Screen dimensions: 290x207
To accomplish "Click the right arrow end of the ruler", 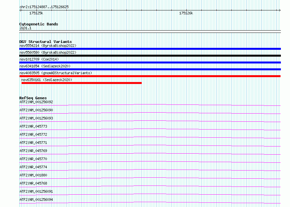I will 280,10.
